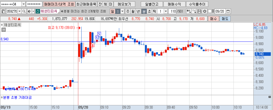Open the 일별잔고 tab
The width and height of the screenshot is (273, 110).
coord(152,4)
